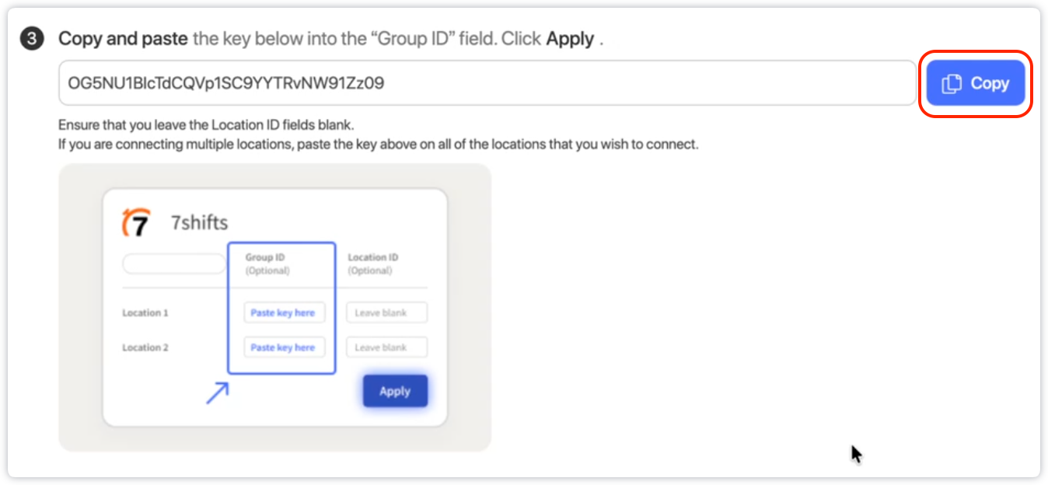This screenshot has width=1048, height=485.
Task: Click Location 1 "Leave blank" field
Action: 386,312
